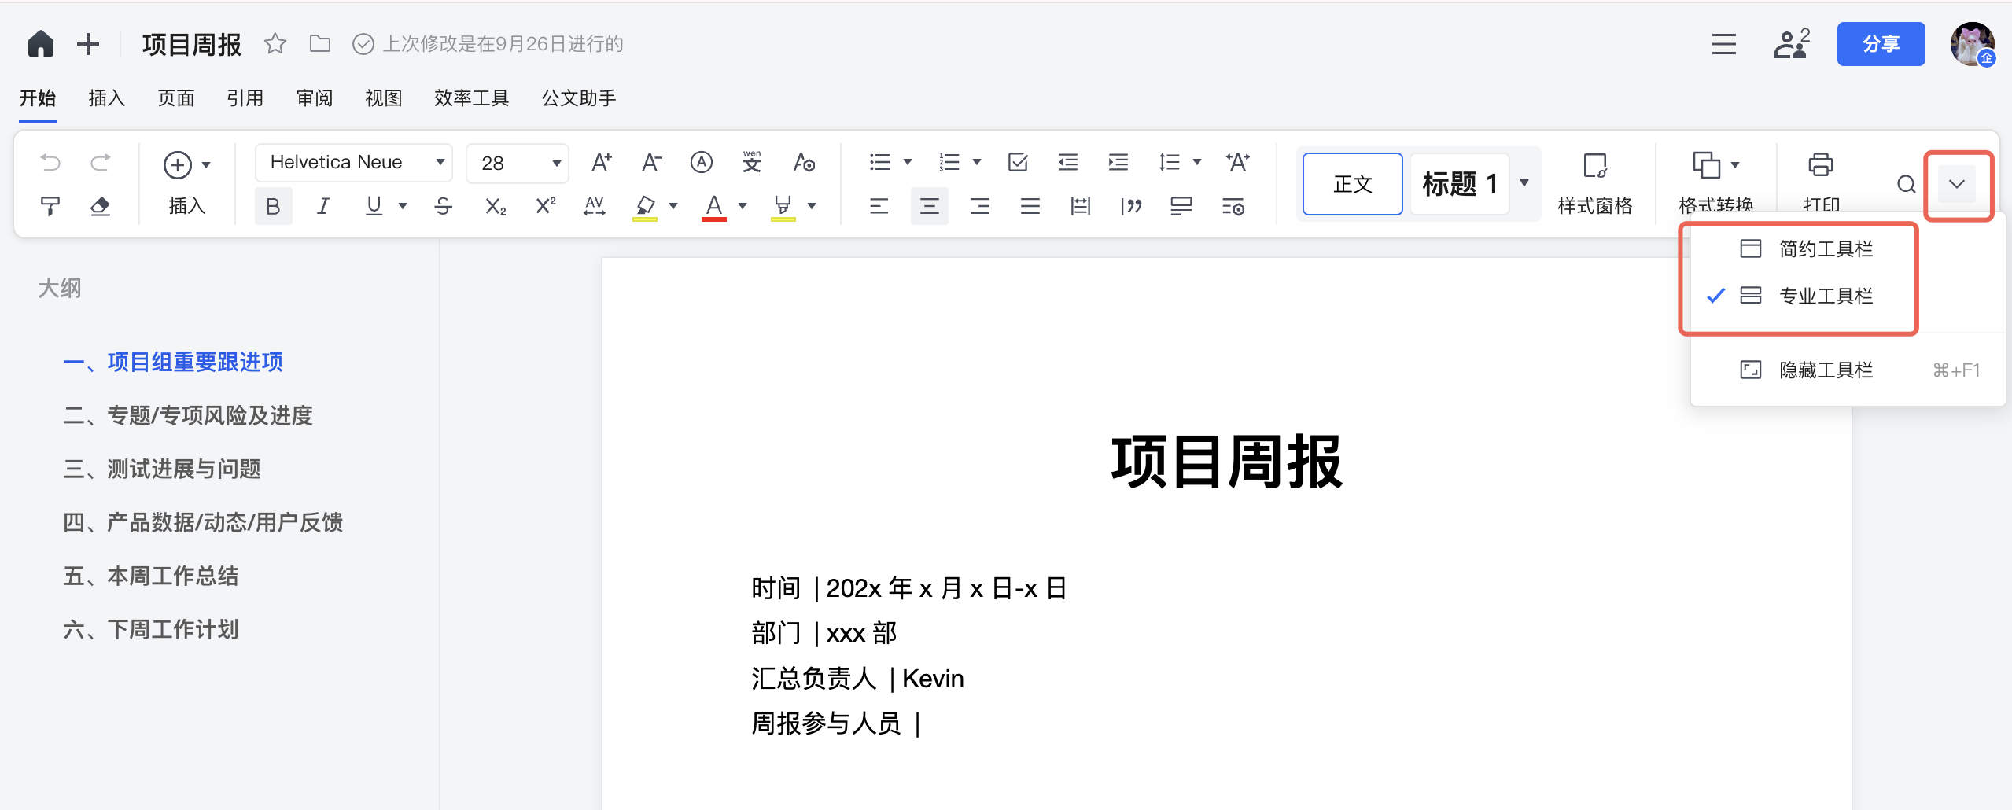Open the Helvetica Neue font dropdown
The image size is (2012, 810).
point(354,163)
